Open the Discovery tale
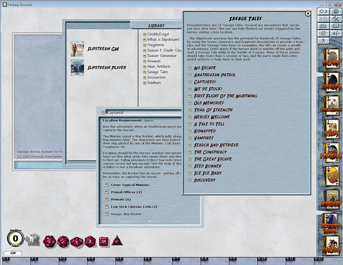Viewport: 343px width, 265px height. 205,180
